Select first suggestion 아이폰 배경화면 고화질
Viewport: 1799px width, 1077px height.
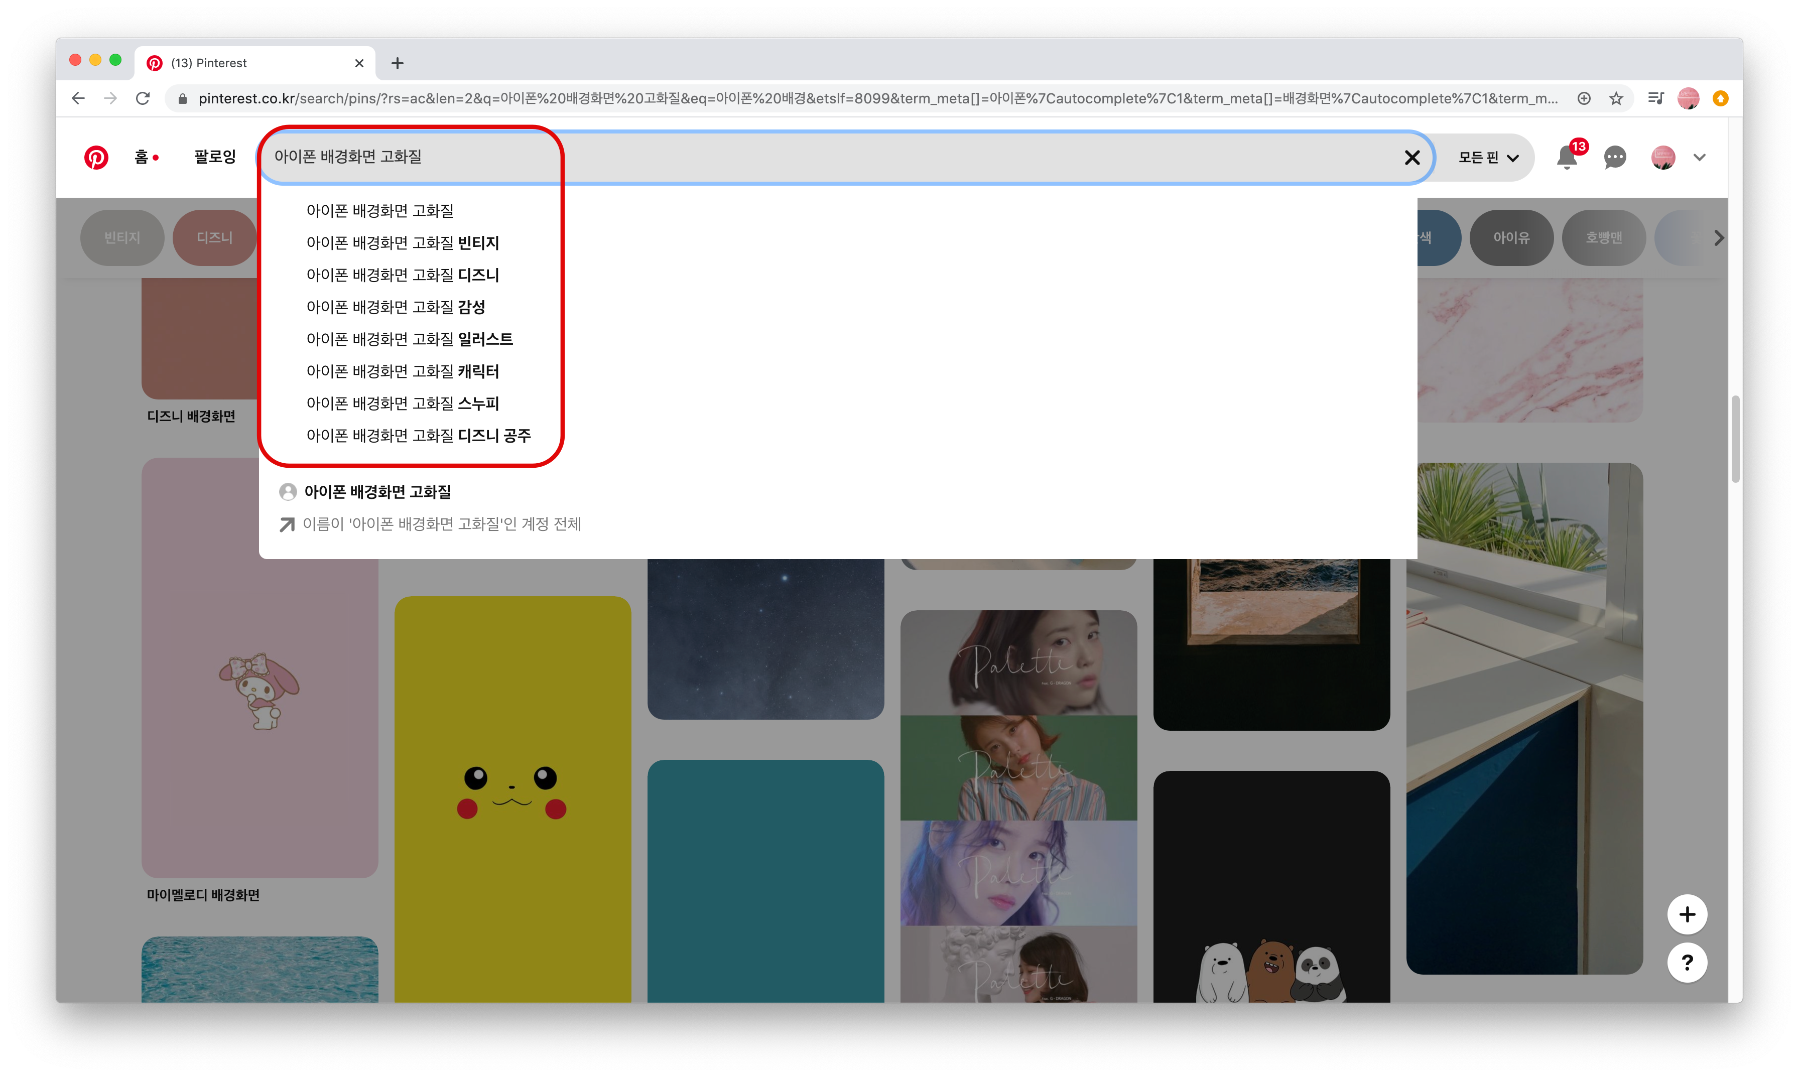[x=380, y=211]
